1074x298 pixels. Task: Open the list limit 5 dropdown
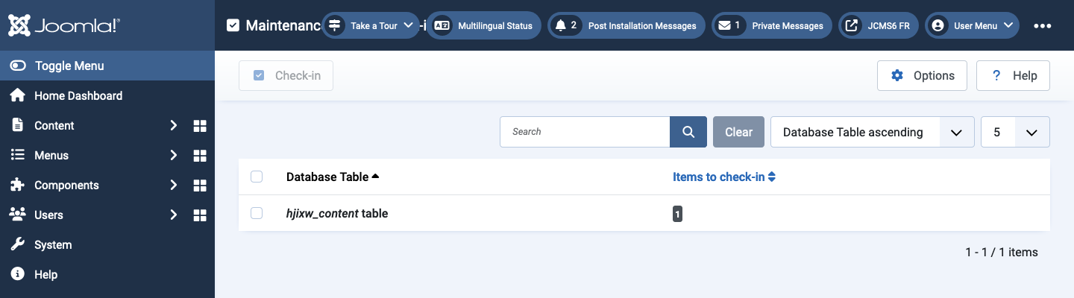click(1016, 132)
